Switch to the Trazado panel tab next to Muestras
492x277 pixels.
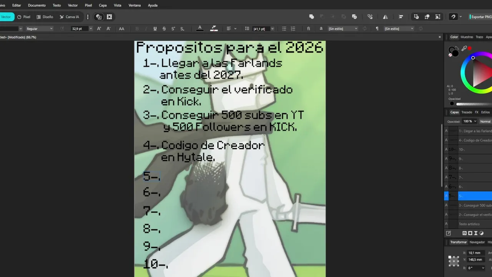tap(479, 37)
